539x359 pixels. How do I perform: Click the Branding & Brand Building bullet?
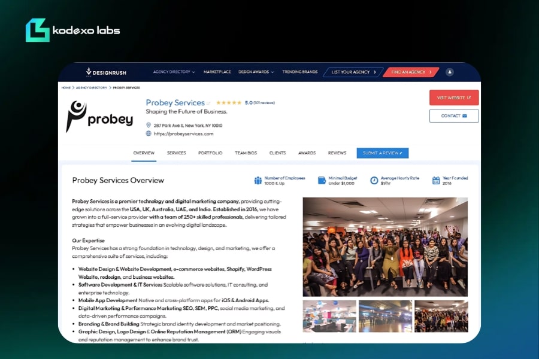[180, 324]
